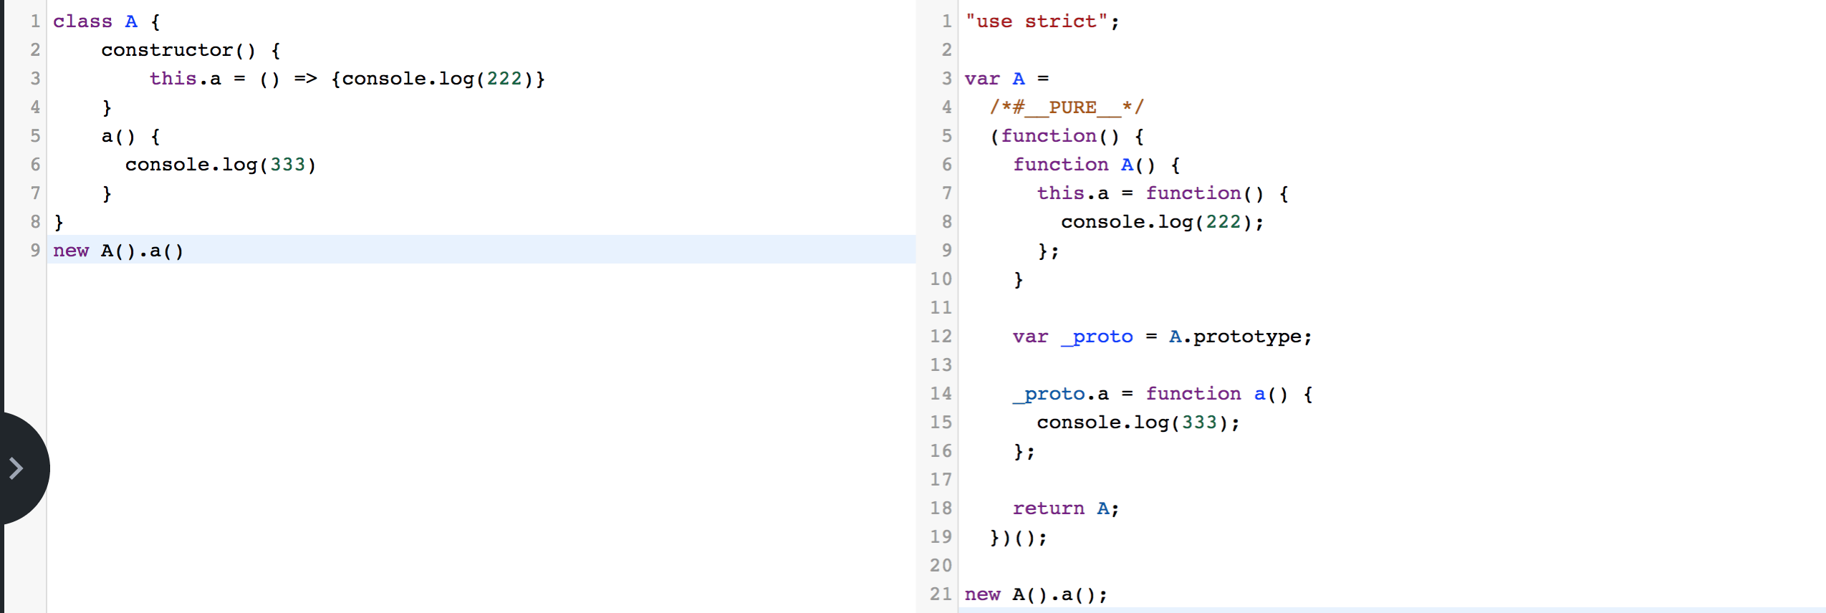Image resolution: width=1826 pixels, height=613 pixels.
Task: Click line number 12 in output gutter
Action: click(x=941, y=337)
